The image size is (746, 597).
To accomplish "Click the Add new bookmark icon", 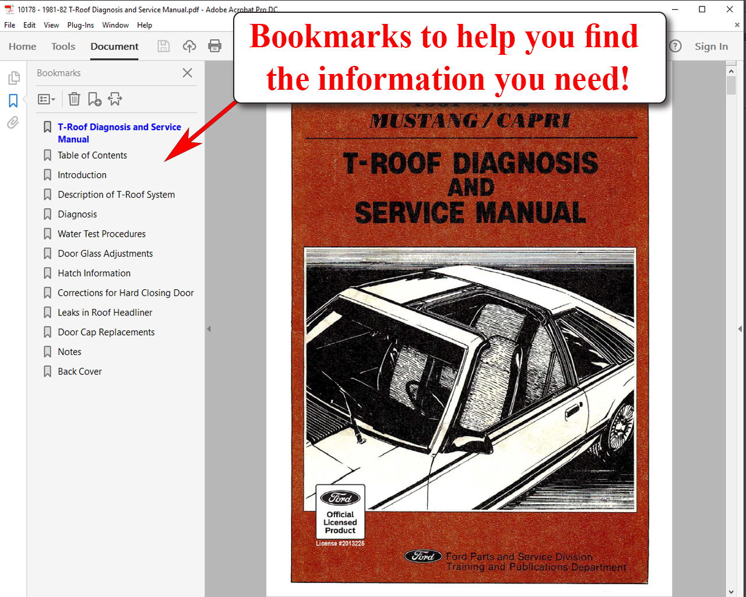I will (x=94, y=99).
